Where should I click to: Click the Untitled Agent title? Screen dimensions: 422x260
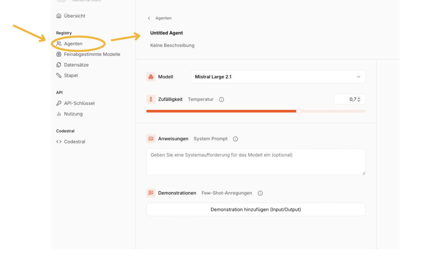pos(166,33)
